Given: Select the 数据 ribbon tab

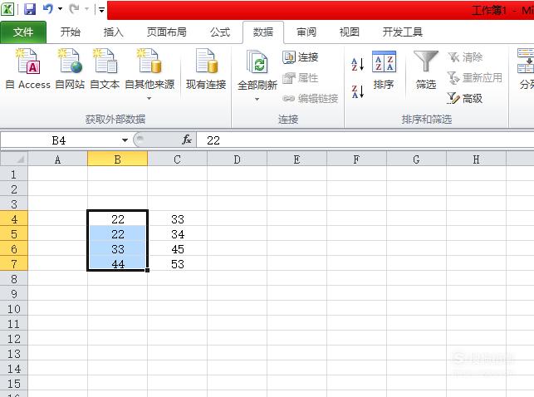Looking at the screenshot, I should coord(263,32).
